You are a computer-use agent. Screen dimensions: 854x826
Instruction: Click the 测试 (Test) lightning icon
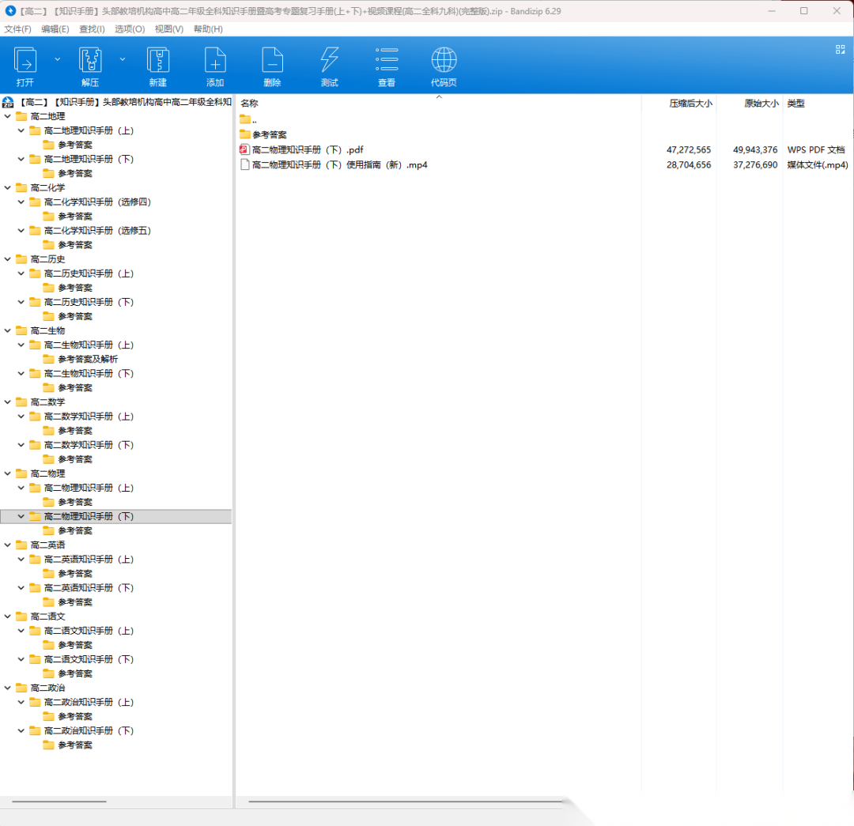[329, 61]
